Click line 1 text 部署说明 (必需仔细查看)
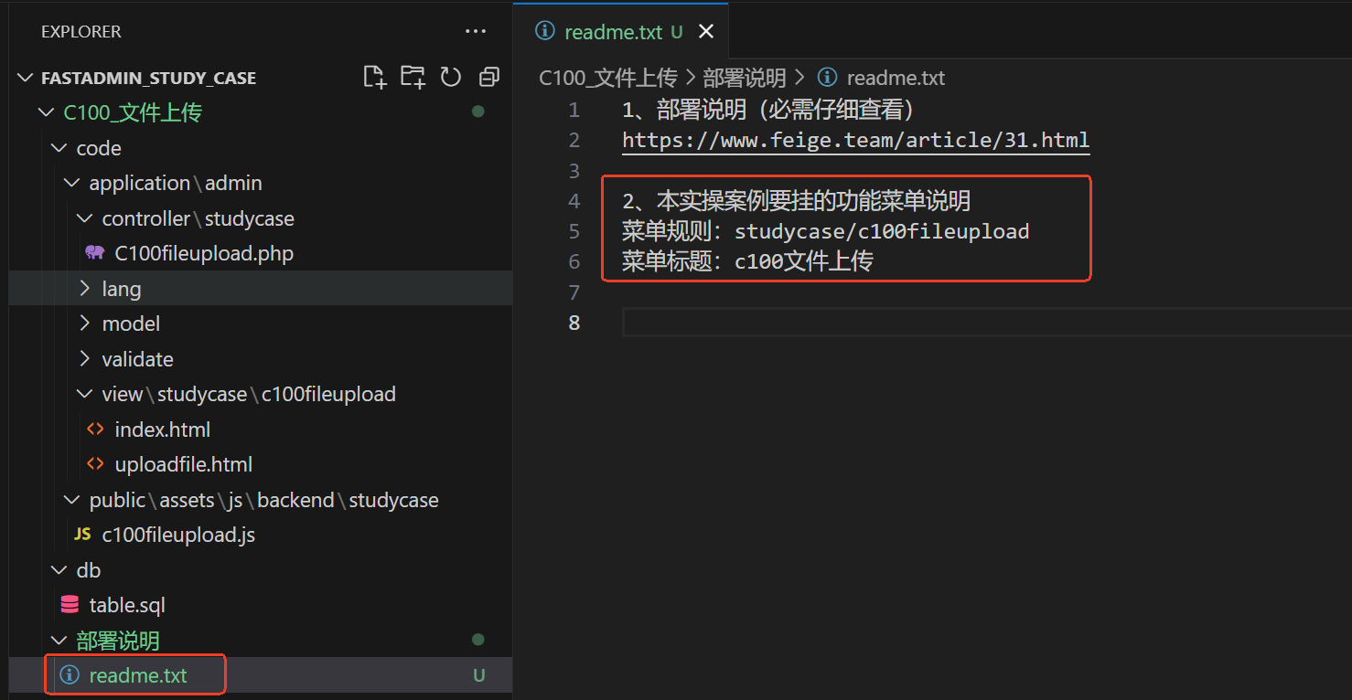 [x=786, y=111]
